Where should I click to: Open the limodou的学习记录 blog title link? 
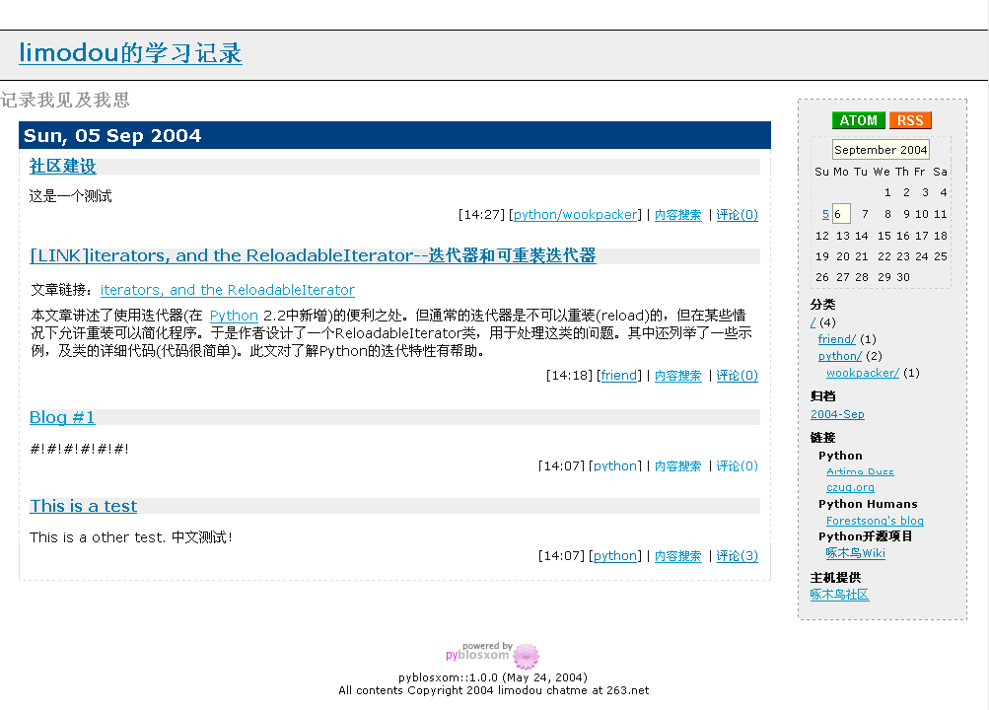(130, 53)
